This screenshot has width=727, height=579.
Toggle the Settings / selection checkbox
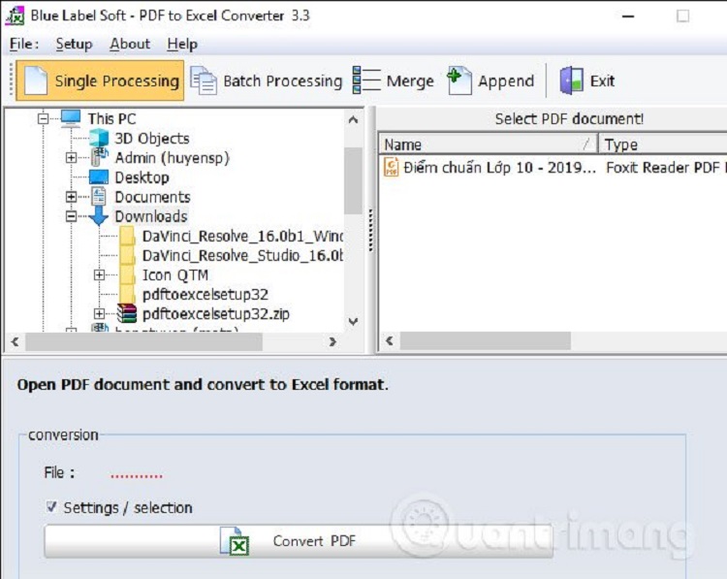tap(51, 506)
